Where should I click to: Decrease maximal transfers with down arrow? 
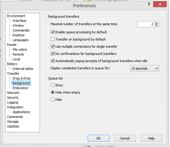point(156,25)
